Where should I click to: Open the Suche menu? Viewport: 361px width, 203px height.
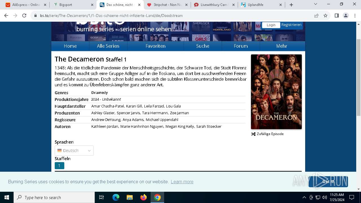203,46
